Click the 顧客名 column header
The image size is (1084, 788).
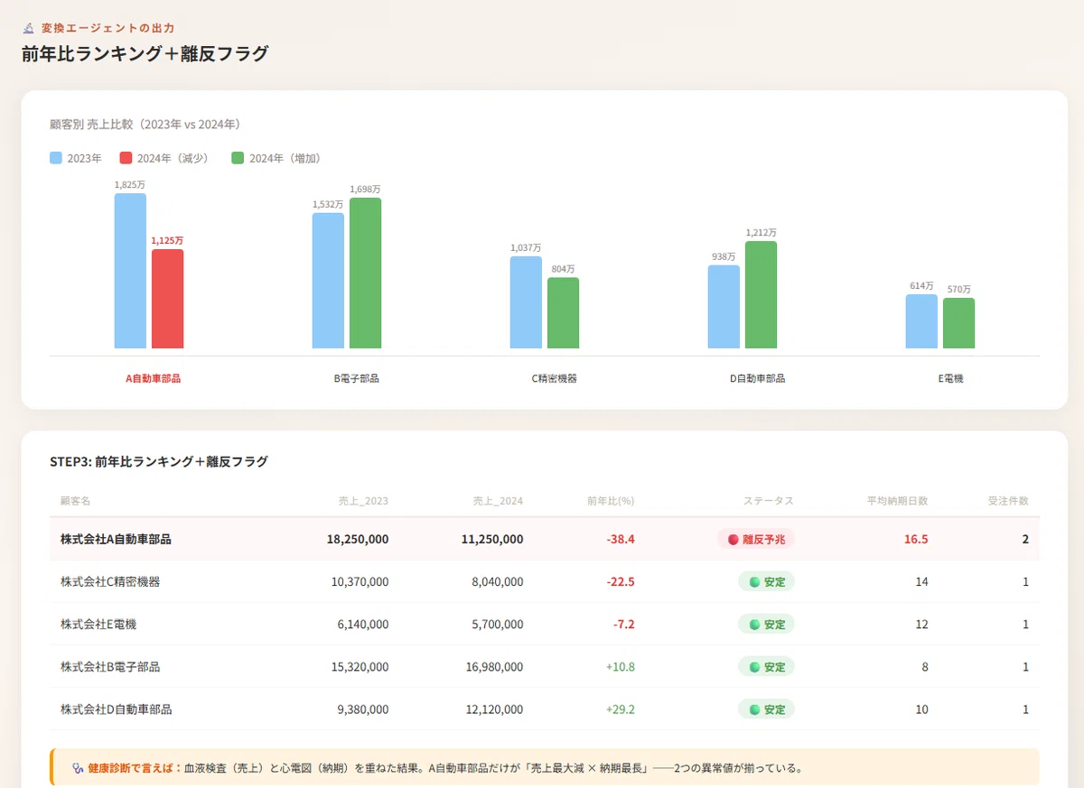[x=75, y=501]
